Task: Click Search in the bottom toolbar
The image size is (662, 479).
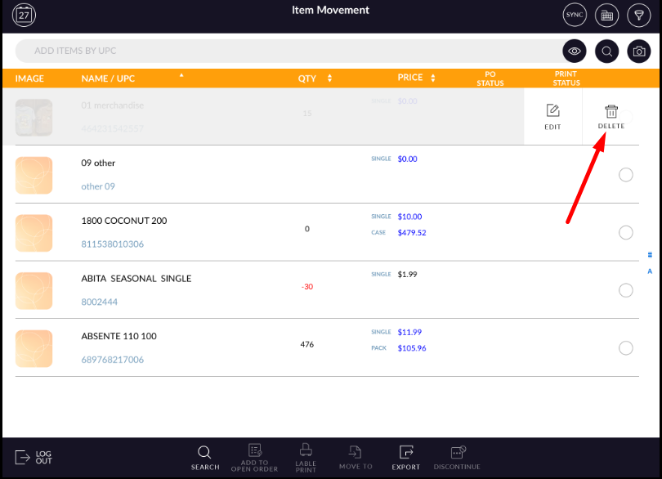Action: [205, 457]
